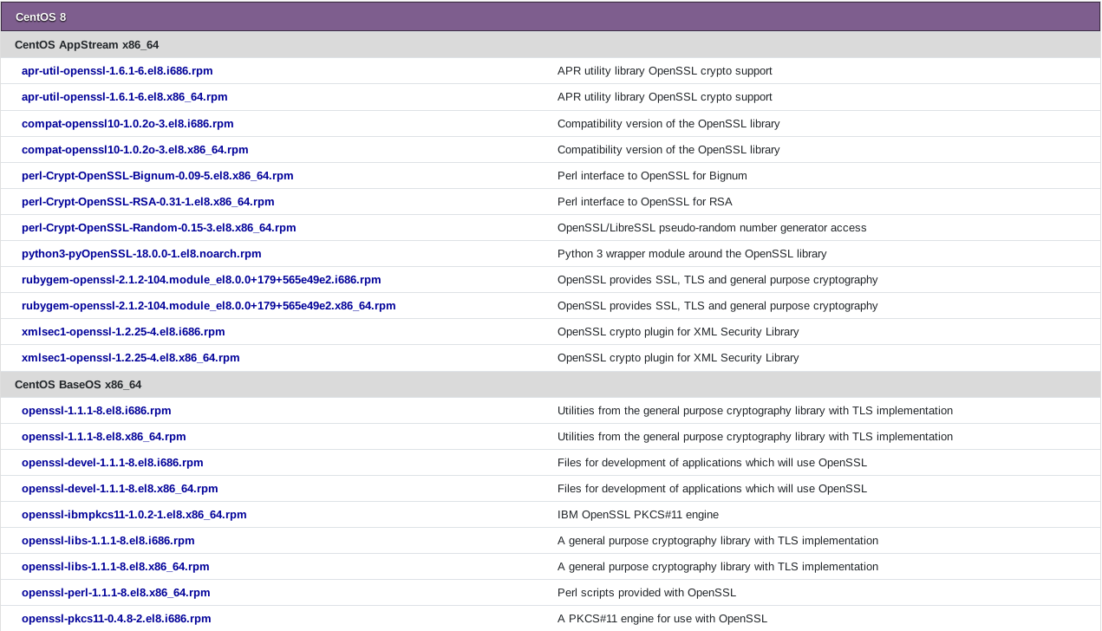Open apr-util-openssl-1.6.1-6.el8.i686.rpm link
1102x631 pixels.
[117, 71]
